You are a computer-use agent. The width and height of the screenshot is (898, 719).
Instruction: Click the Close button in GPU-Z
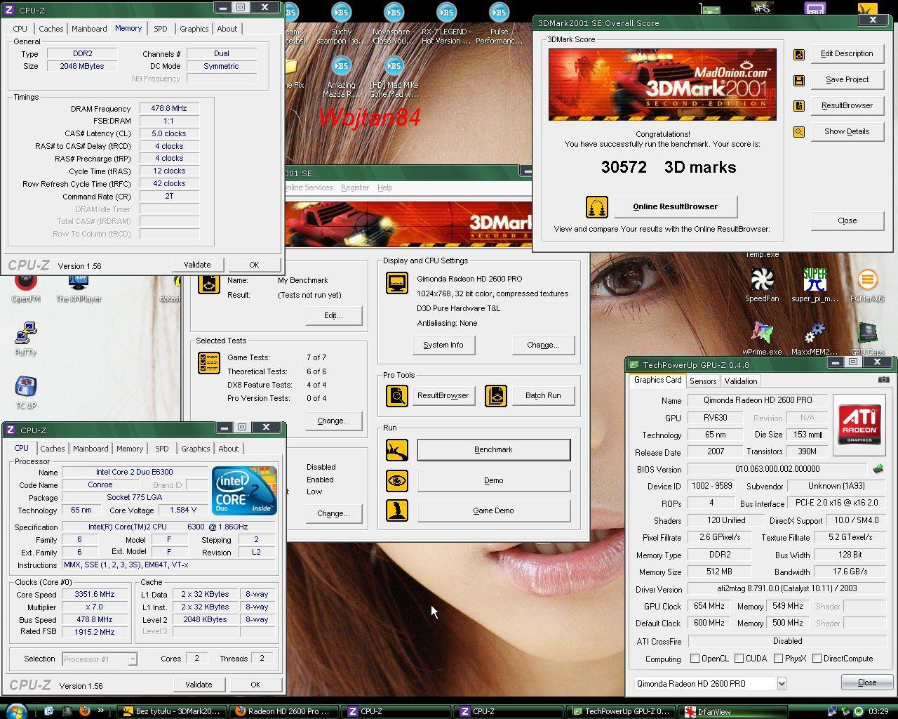(x=867, y=682)
